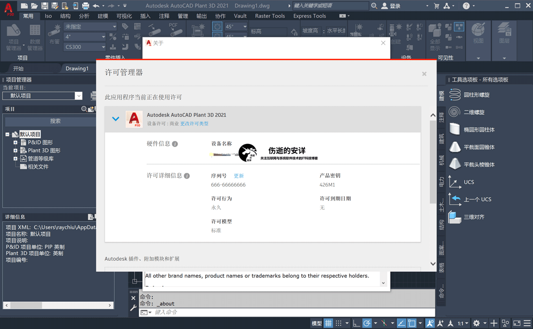This screenshot has height=329, width=533.
Task: Open the Help question mark icon
Action: click(x=466, y=5)
